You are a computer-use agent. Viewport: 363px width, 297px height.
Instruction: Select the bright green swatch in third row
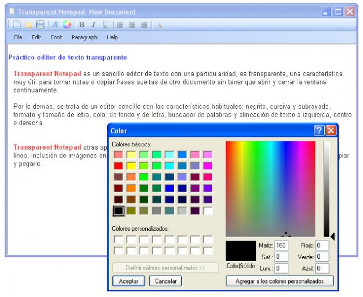click(144, 177)
